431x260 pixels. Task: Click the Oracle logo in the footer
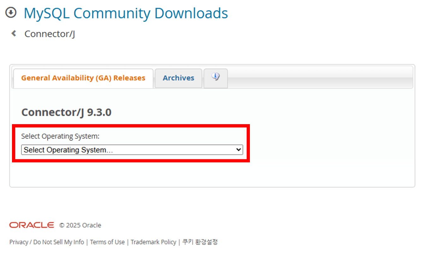point(32,225)
